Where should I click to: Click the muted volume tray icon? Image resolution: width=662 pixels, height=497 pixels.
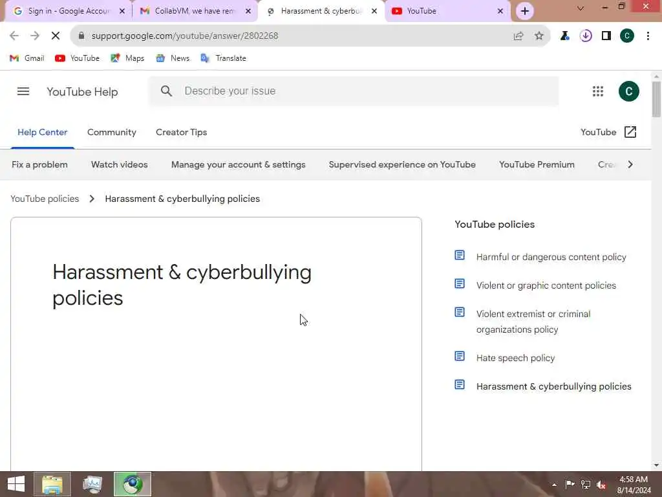pos(601,485)
